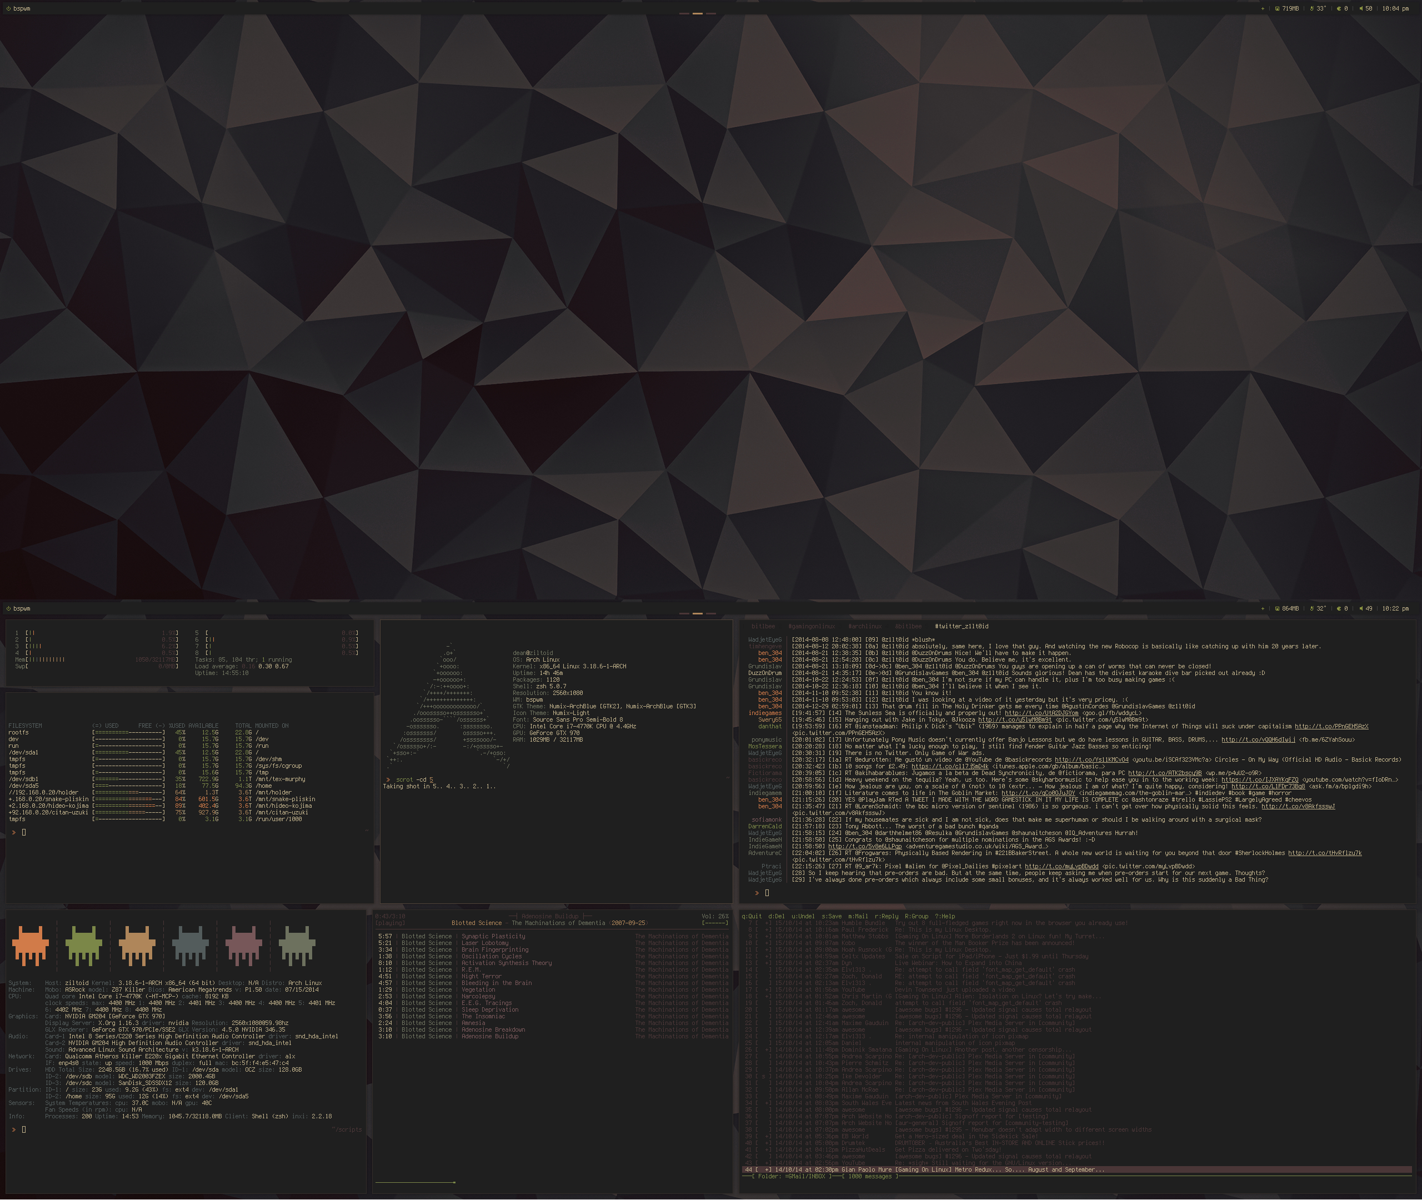This screenshot has height=1200, width=1422.
Task: Click the olive-grey space invader sprite
Action: pyautogui.click(x=297, y=945)
